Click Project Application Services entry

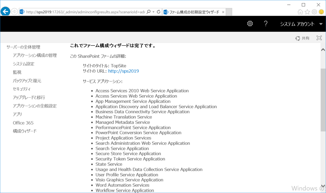pyautogui.click(x=123, y=138)
